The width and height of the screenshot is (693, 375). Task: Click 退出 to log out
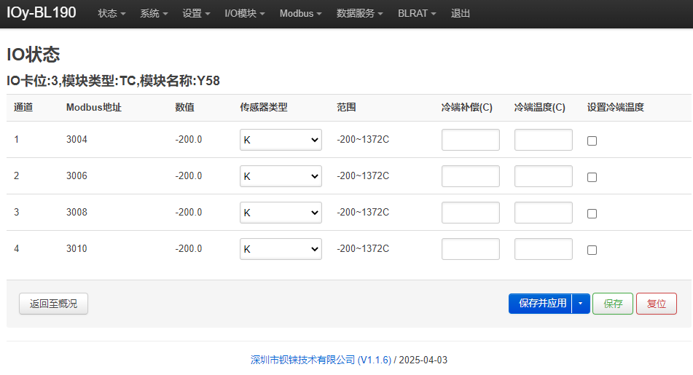point(460,14)
